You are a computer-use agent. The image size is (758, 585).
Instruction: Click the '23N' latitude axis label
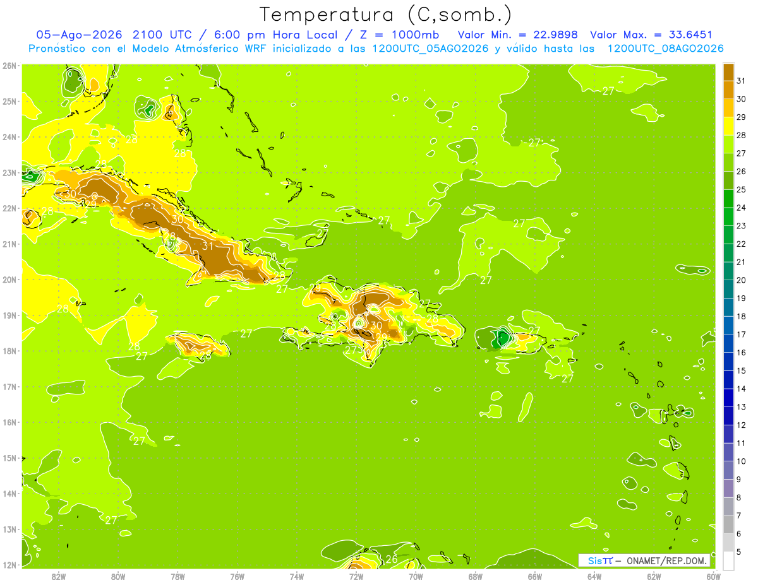coord(9,172)
